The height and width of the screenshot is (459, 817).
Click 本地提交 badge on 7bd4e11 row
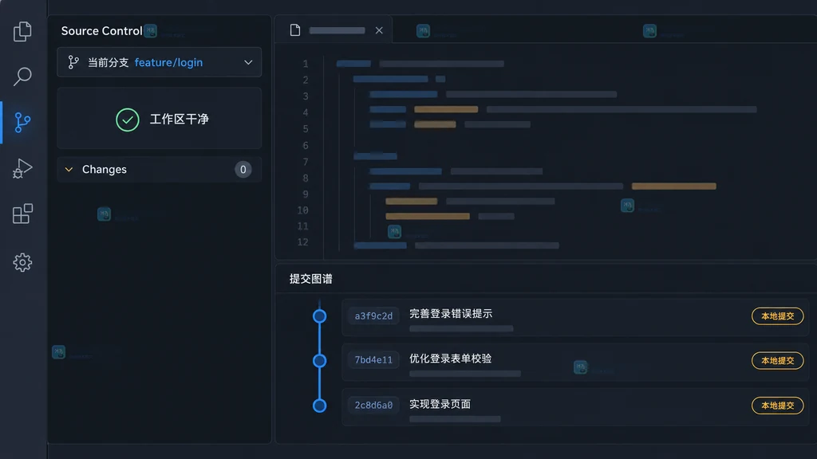777,361
